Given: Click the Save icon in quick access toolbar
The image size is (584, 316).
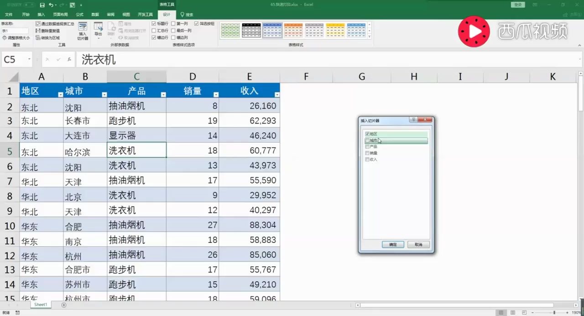Looking at the screenshot, I should (42, 5).
